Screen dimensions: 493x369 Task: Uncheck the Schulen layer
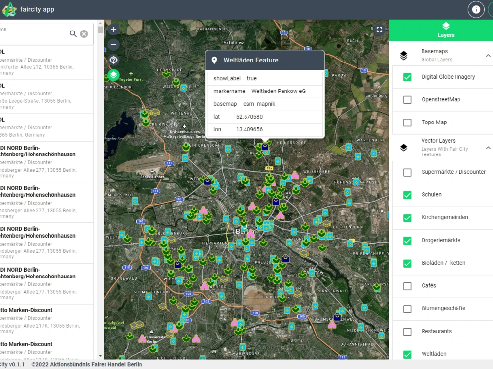pos(407,195)
